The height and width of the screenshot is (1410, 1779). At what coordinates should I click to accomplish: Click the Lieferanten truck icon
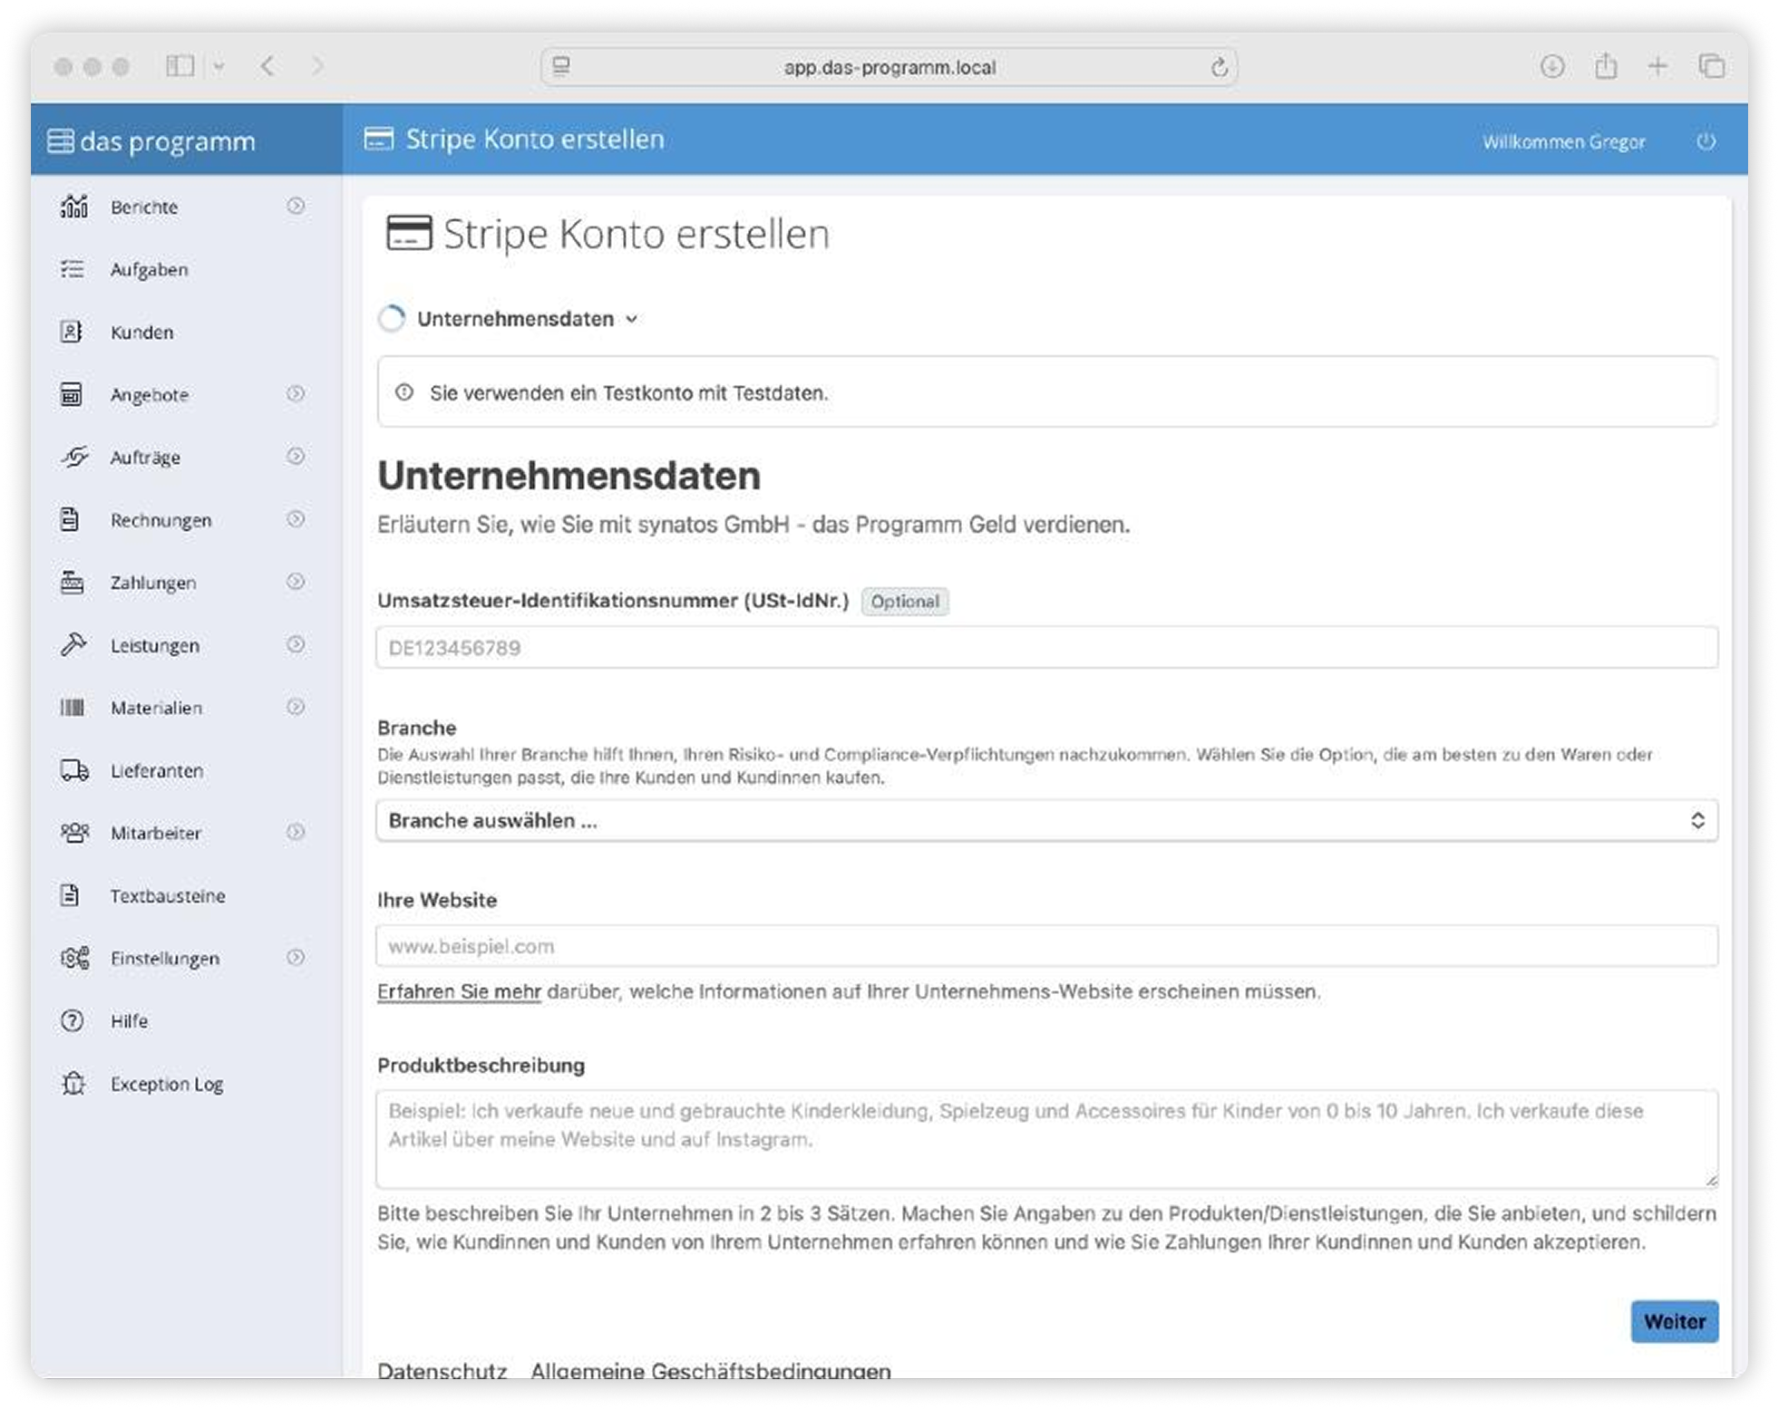click(73, 770)
